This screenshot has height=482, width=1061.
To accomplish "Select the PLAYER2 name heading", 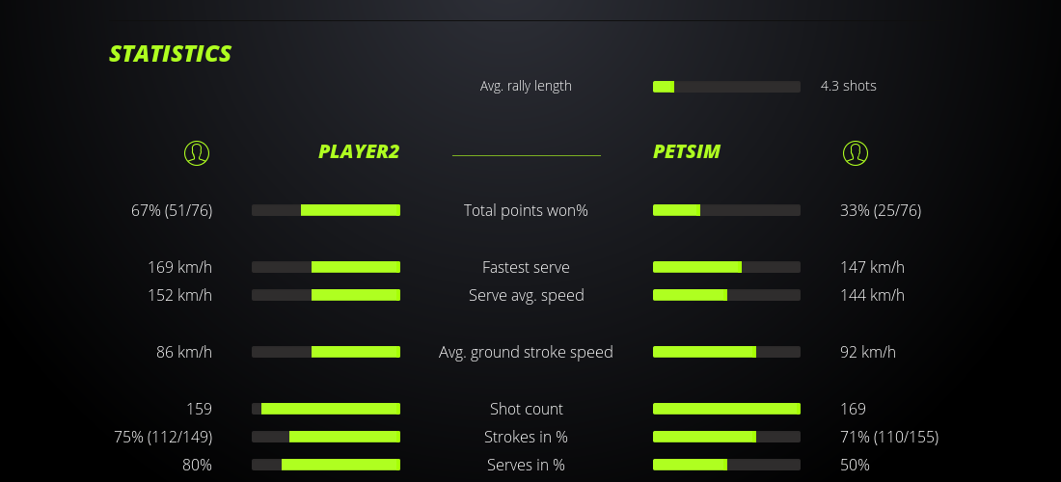I will pos(359,151).
